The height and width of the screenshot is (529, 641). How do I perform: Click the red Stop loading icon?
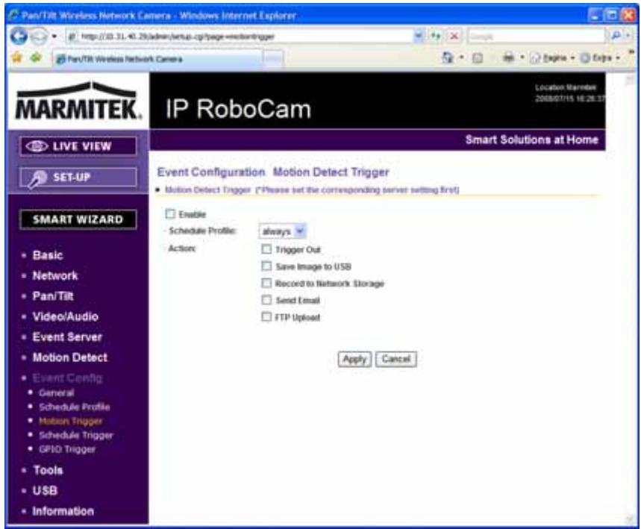(x=454, y=36)
